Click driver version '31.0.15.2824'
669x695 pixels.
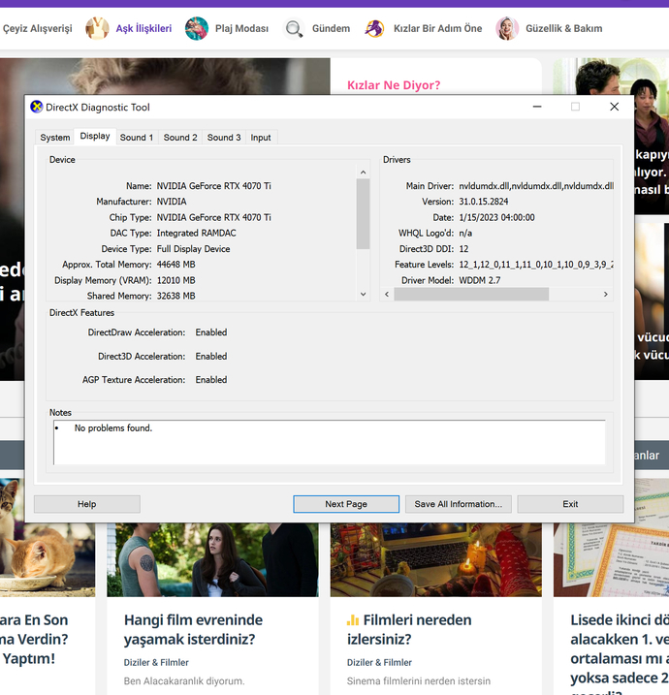click(x=484, y=202)
